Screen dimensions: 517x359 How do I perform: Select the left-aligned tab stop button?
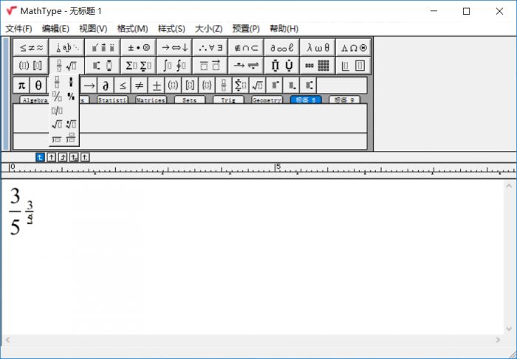click(40, 157)
